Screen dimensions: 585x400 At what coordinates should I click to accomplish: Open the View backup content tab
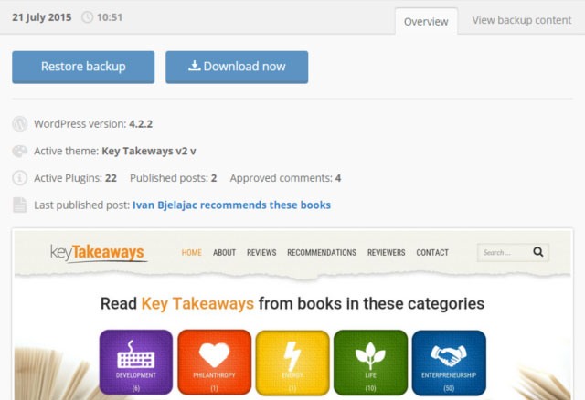click(521, 20)
